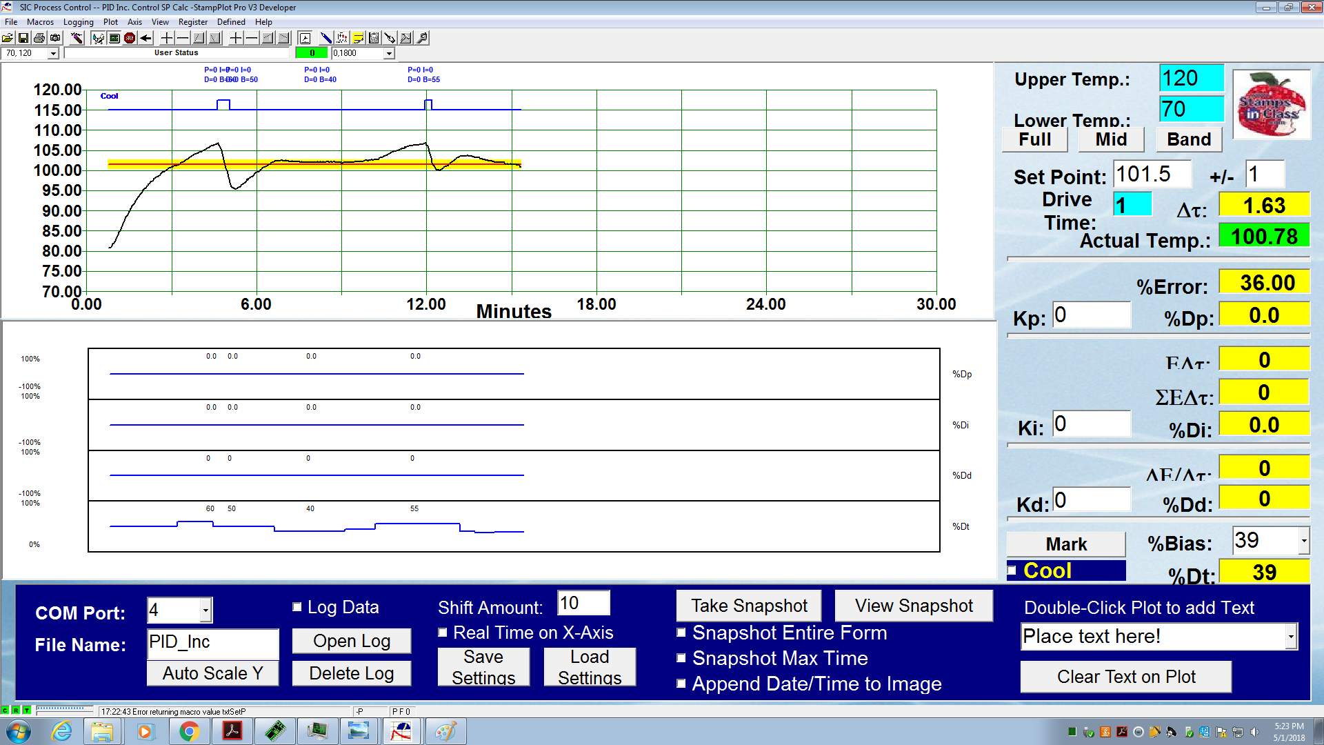The height and width of the screenshot is (745, 1324).
Task: Toggle Real Time on X-Axis checkbox
Action: (443, 633)
